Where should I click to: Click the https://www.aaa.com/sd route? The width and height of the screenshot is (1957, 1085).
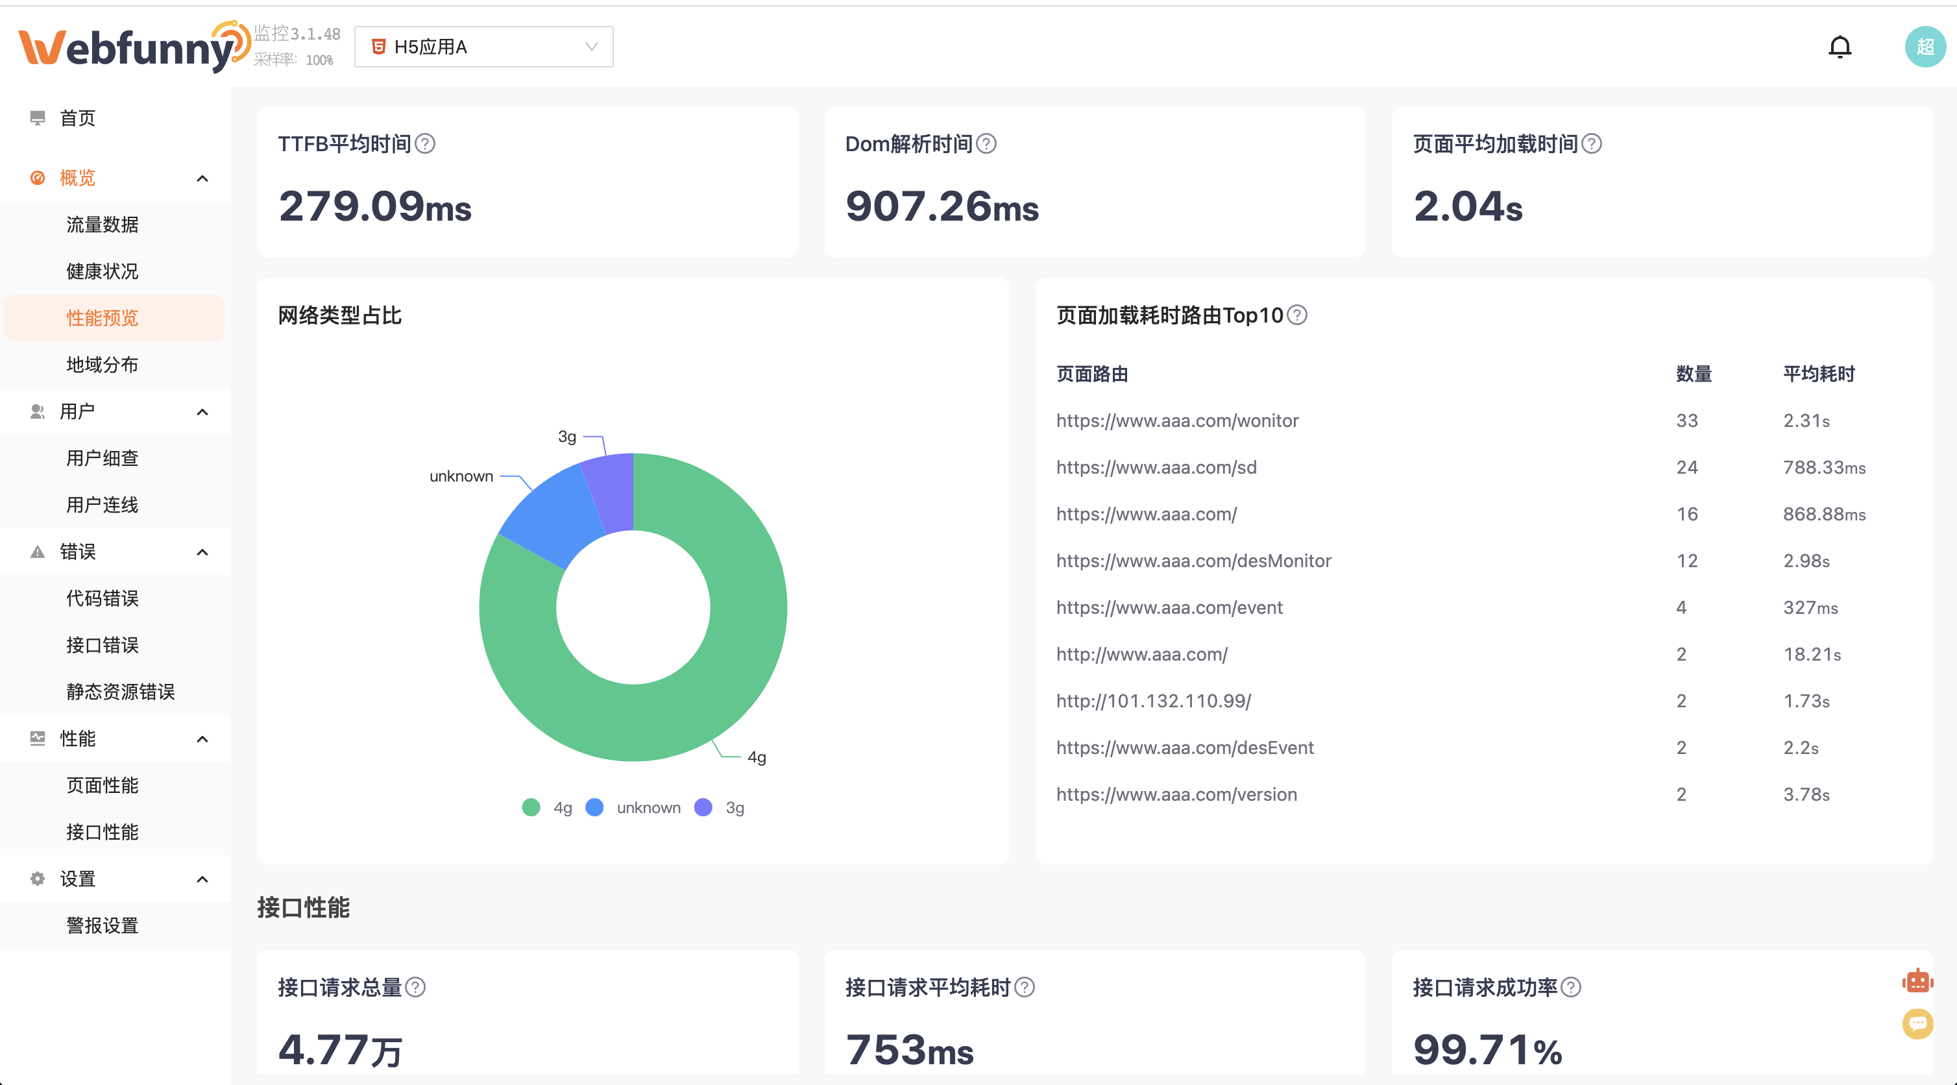[x=1156, y=467]
